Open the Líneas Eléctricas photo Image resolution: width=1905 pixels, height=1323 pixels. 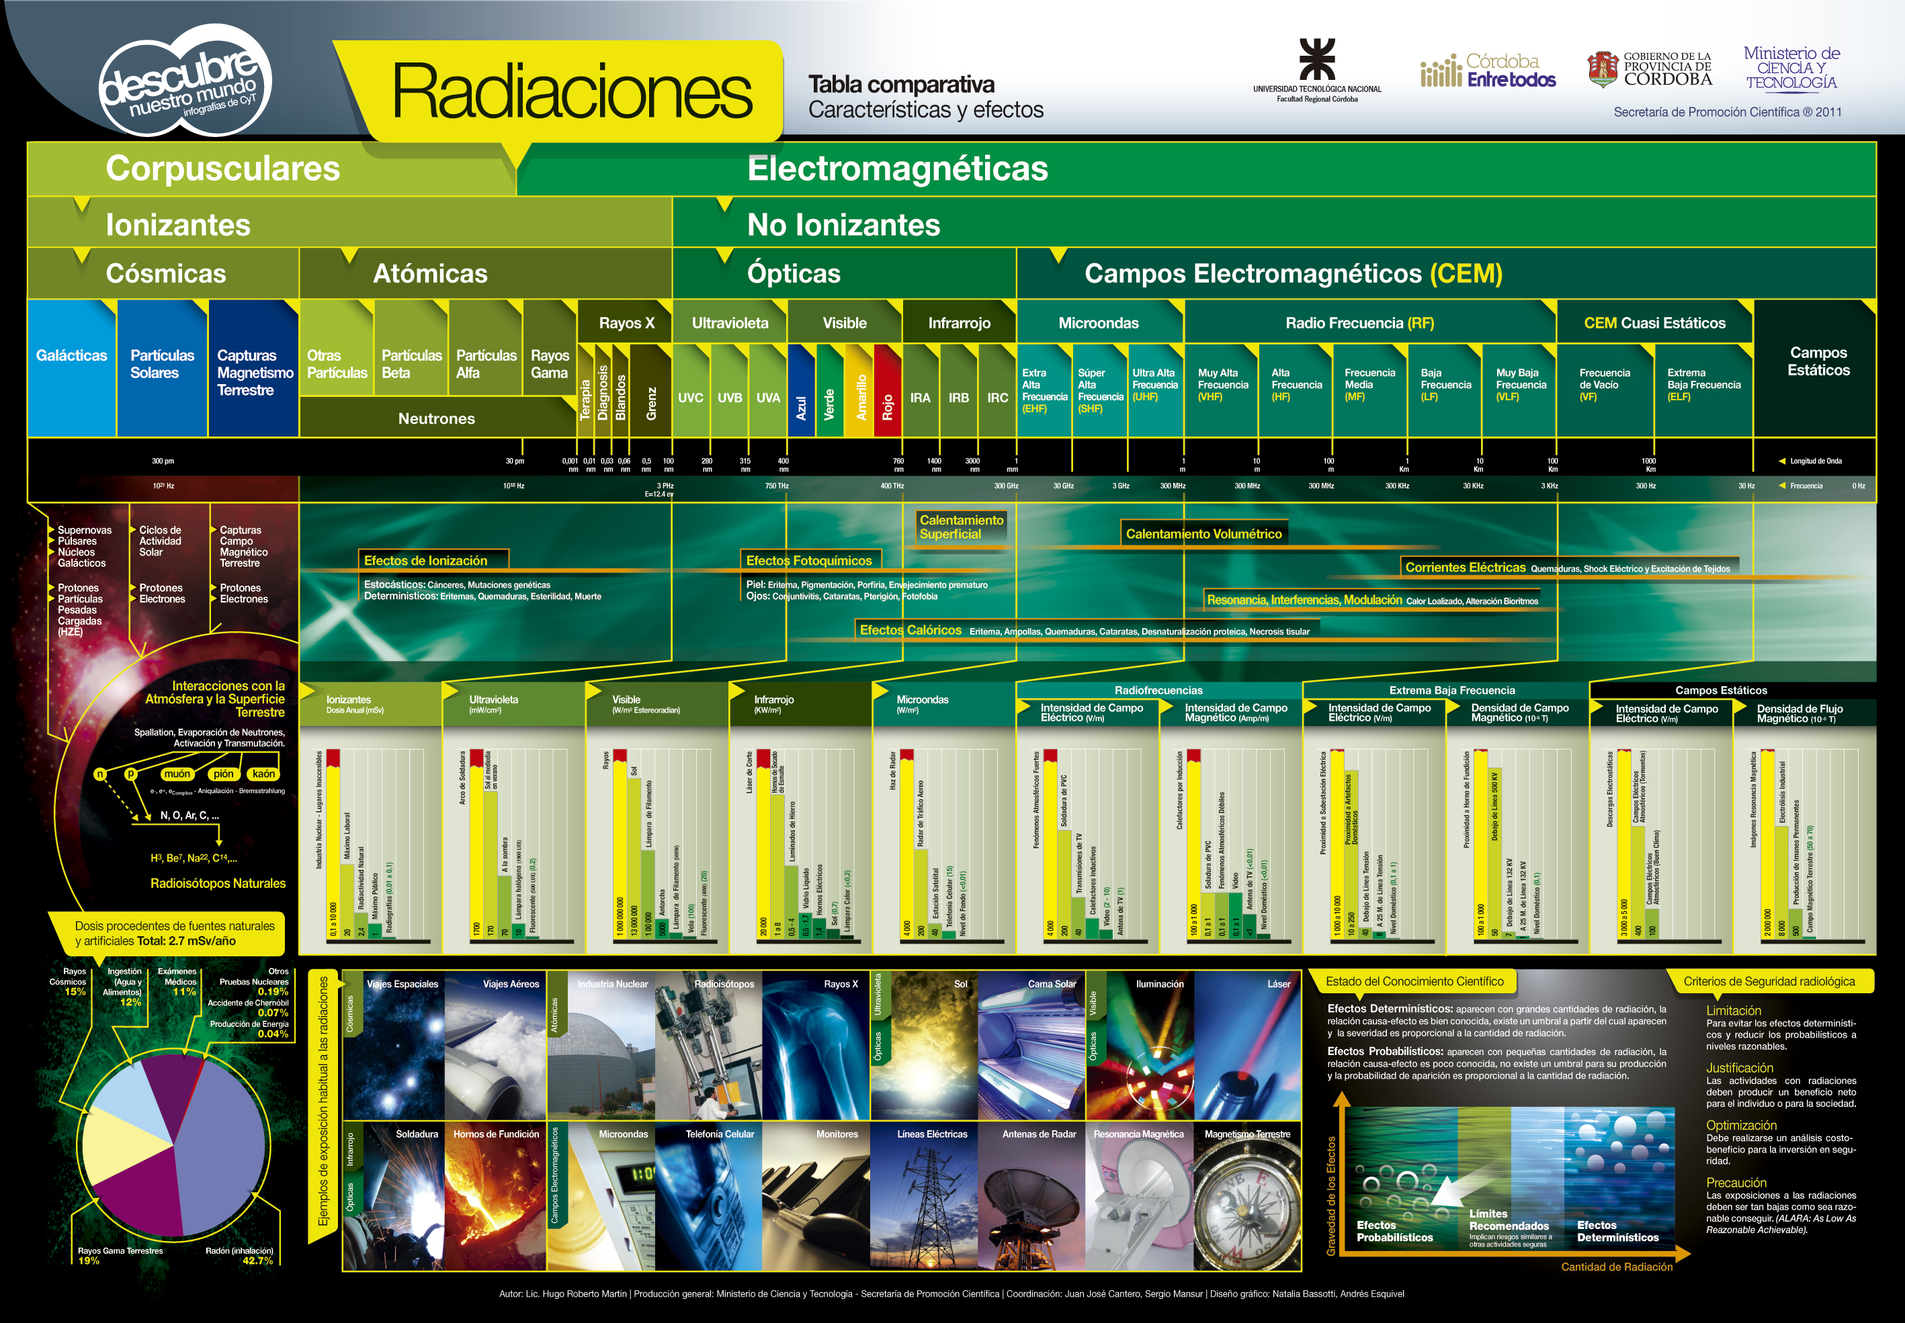click(924, 1196)
